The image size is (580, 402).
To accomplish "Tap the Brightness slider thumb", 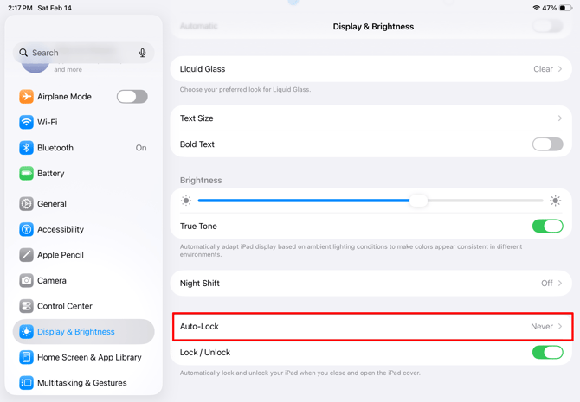I will point(418,201).
